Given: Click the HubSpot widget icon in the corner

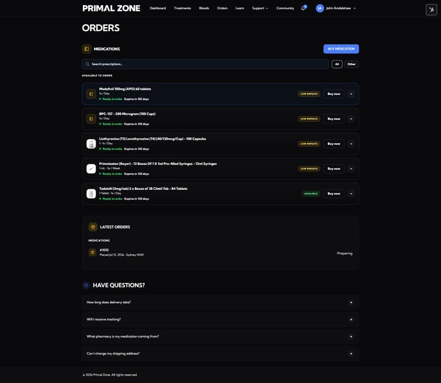Looking at the screenshot, I should [431, 10].
